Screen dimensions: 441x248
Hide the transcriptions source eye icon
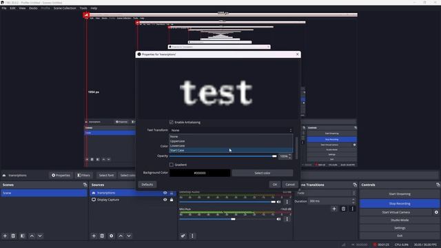coord(165,193)
